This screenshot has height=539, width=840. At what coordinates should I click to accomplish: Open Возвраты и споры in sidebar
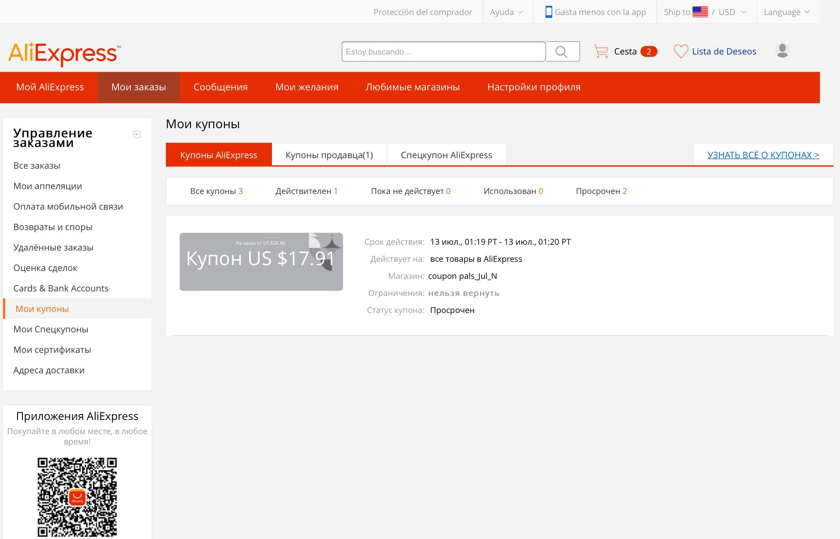(53, 227)
